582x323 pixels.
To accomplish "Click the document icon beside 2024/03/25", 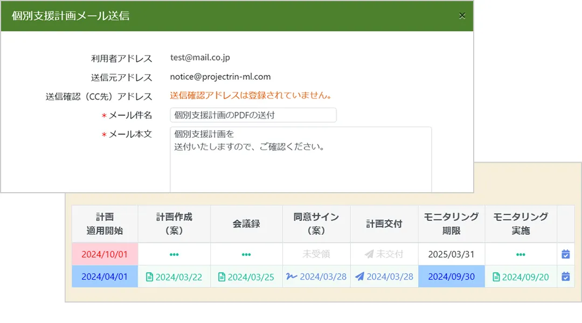I will pyautogui.click(x=221, y=277).
